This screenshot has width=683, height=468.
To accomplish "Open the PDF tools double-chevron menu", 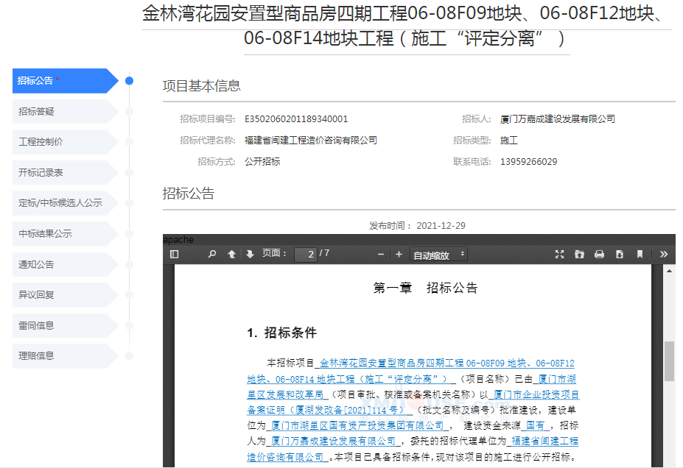I will (663, 255).
